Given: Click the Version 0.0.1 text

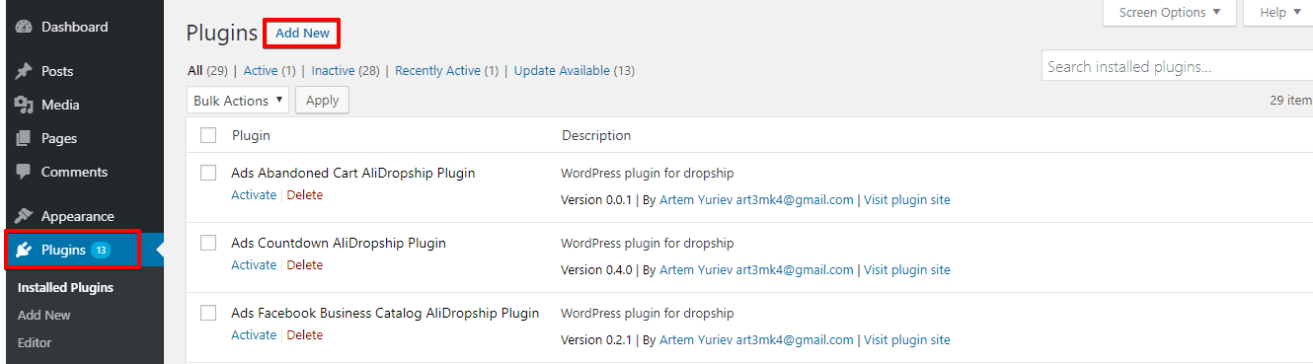Looking at the screenshot, I should (x=595, y=200).
